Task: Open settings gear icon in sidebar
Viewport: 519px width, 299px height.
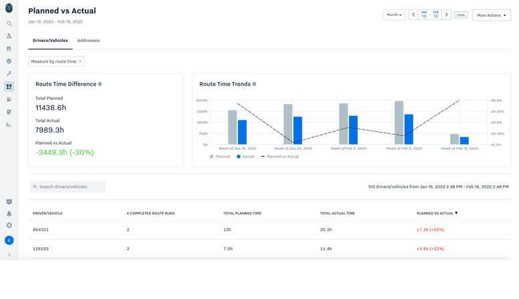Action: tap(9, 225)
